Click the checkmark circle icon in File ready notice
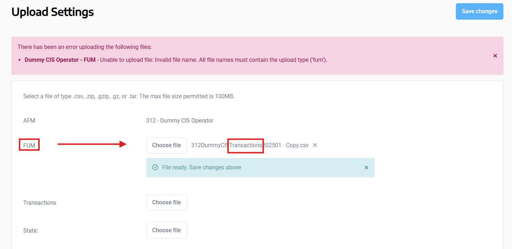Image resolution: width=512 pixels, height=249 pixels. pyautogui.click(x=155, y=167)
